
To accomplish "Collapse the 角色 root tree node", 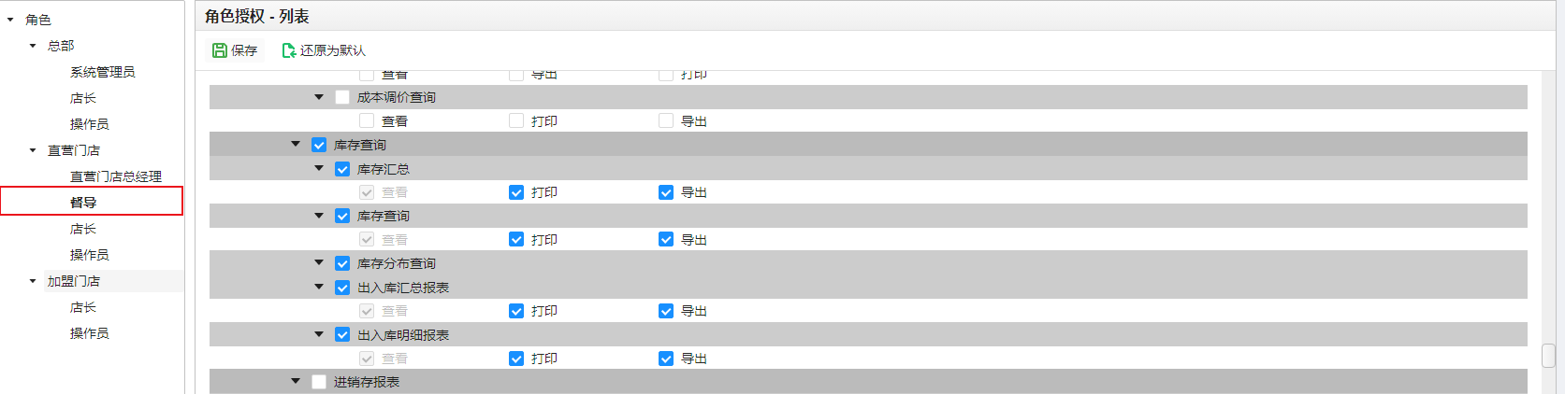I will pos(10,20).
